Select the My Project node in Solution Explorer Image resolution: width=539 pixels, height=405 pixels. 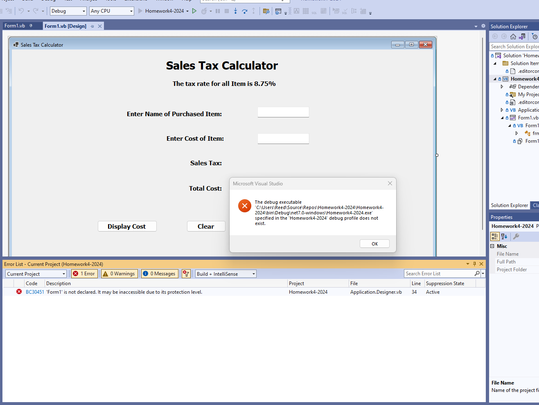(x=528, y=94)
